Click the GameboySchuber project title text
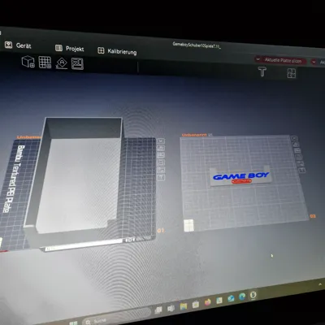This screenshot has width=325, height=325. pos(197,45)
